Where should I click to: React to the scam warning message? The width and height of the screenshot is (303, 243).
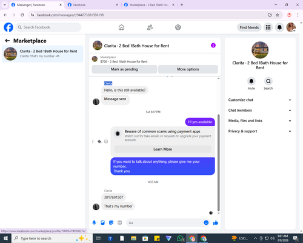click(x=106, y=142)
